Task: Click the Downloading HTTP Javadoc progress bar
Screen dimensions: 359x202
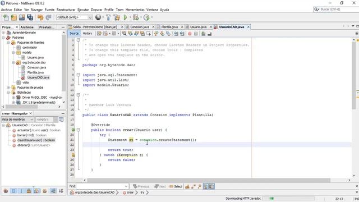Action: [x=288, y=199]
